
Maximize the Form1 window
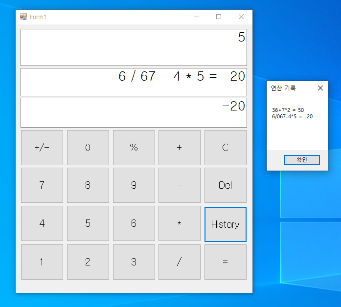click(x=219, y=17)
